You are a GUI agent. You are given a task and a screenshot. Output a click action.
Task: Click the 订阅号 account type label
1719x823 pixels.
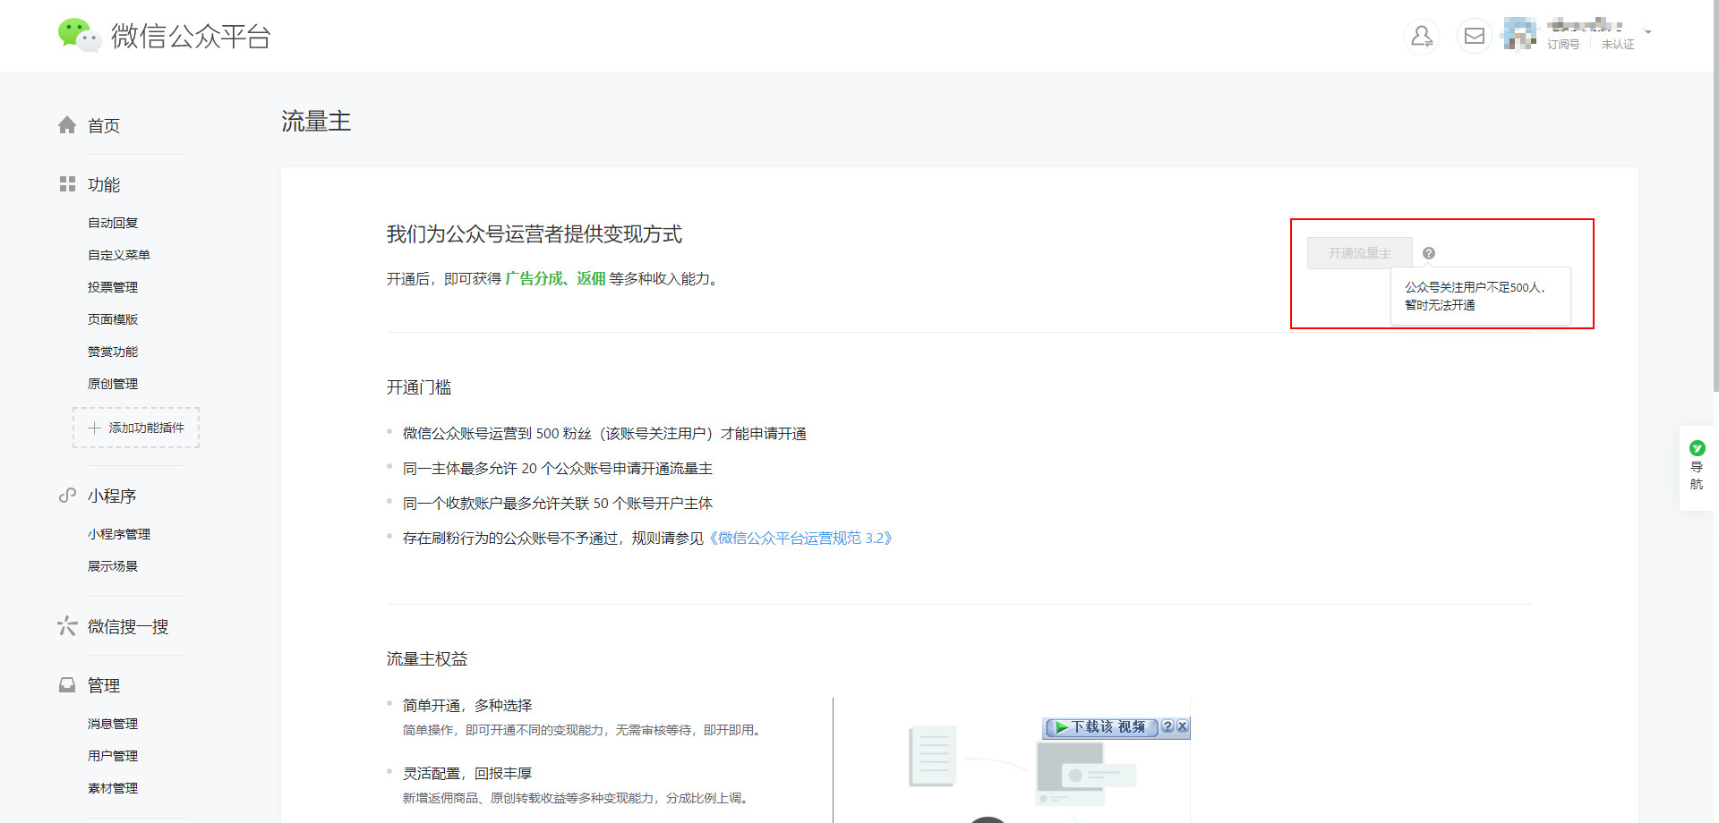[x=1563, y=45]
